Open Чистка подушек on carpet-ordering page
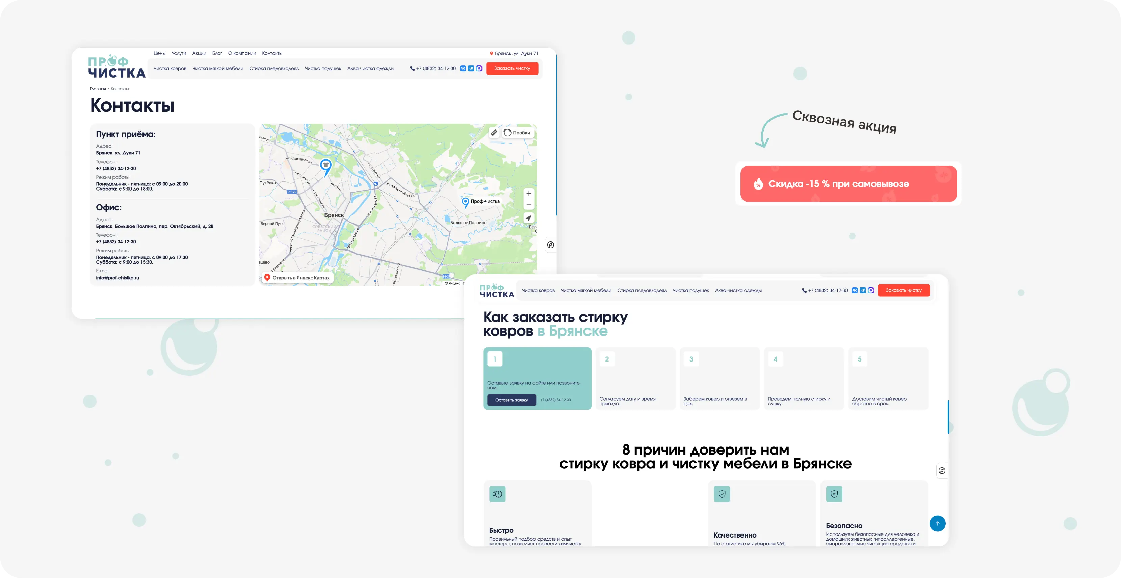The height and width of the screenshot is (578, 1121). pos(691,291)
